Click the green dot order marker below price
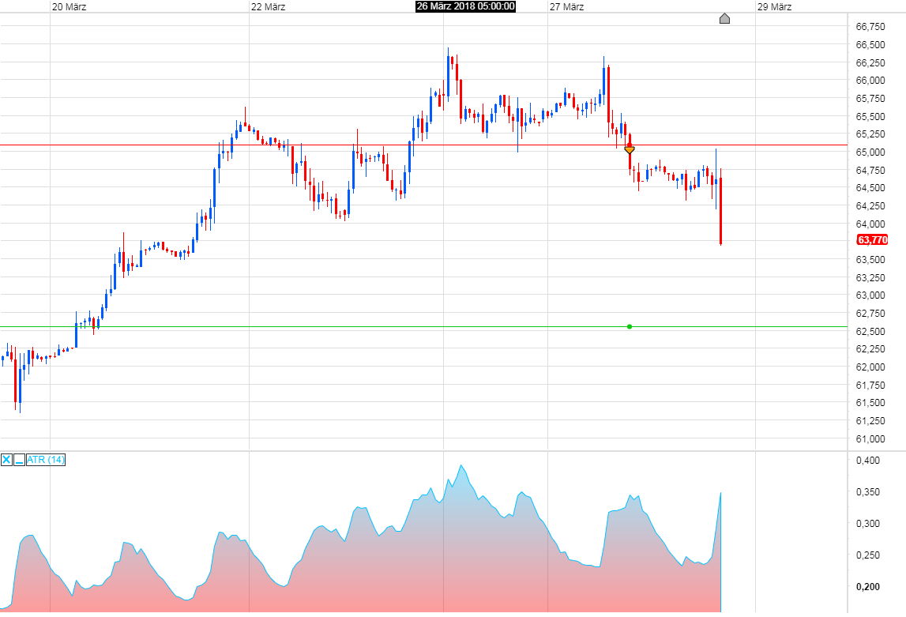The width and height of the screenshot is (906, 617). [630, 325]
